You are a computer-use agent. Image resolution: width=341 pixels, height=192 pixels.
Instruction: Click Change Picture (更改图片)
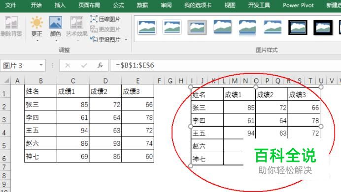coord(105,29)
